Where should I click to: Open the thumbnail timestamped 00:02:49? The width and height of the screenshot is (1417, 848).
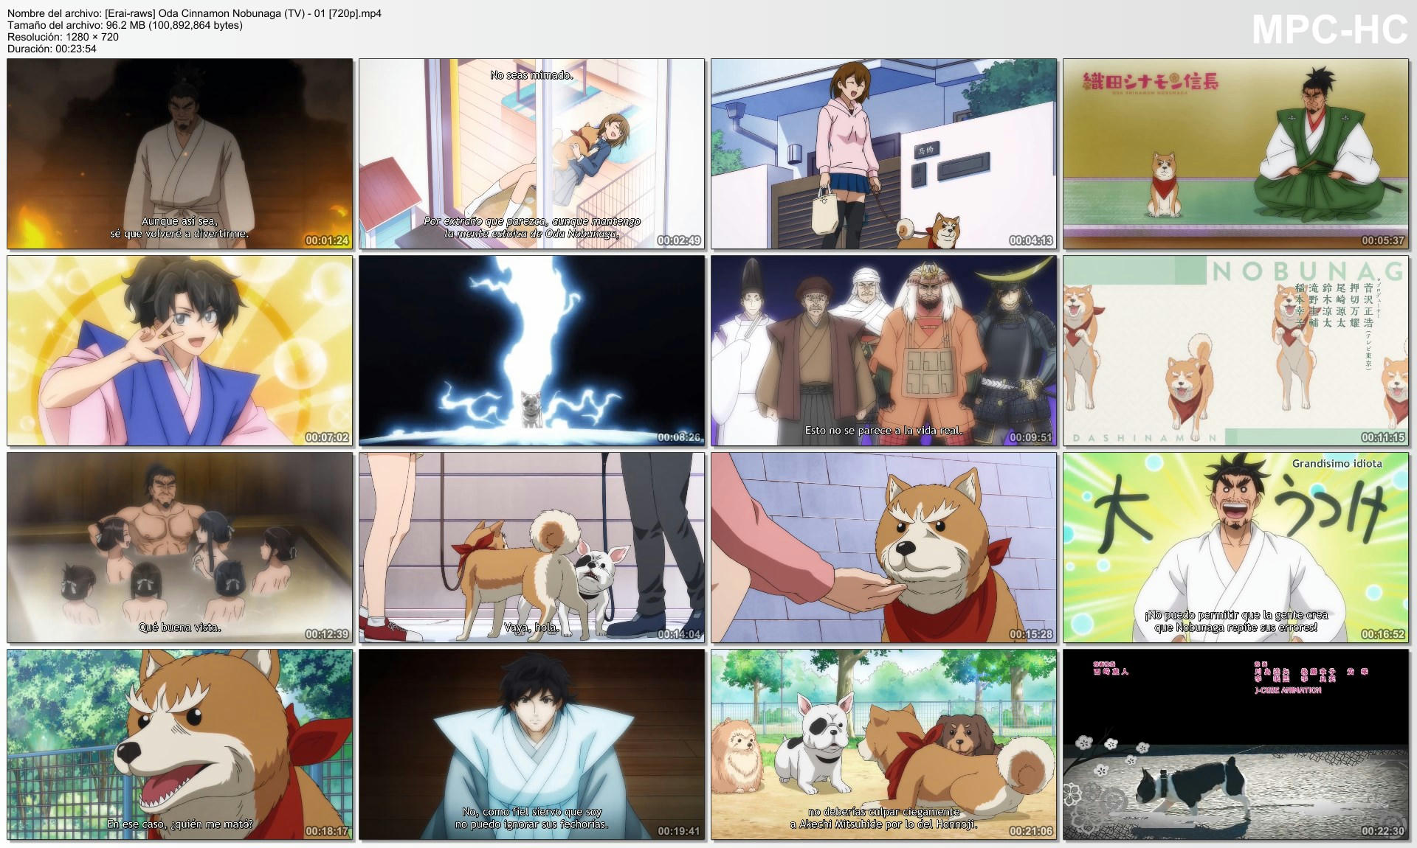click(x=532, y=153)
